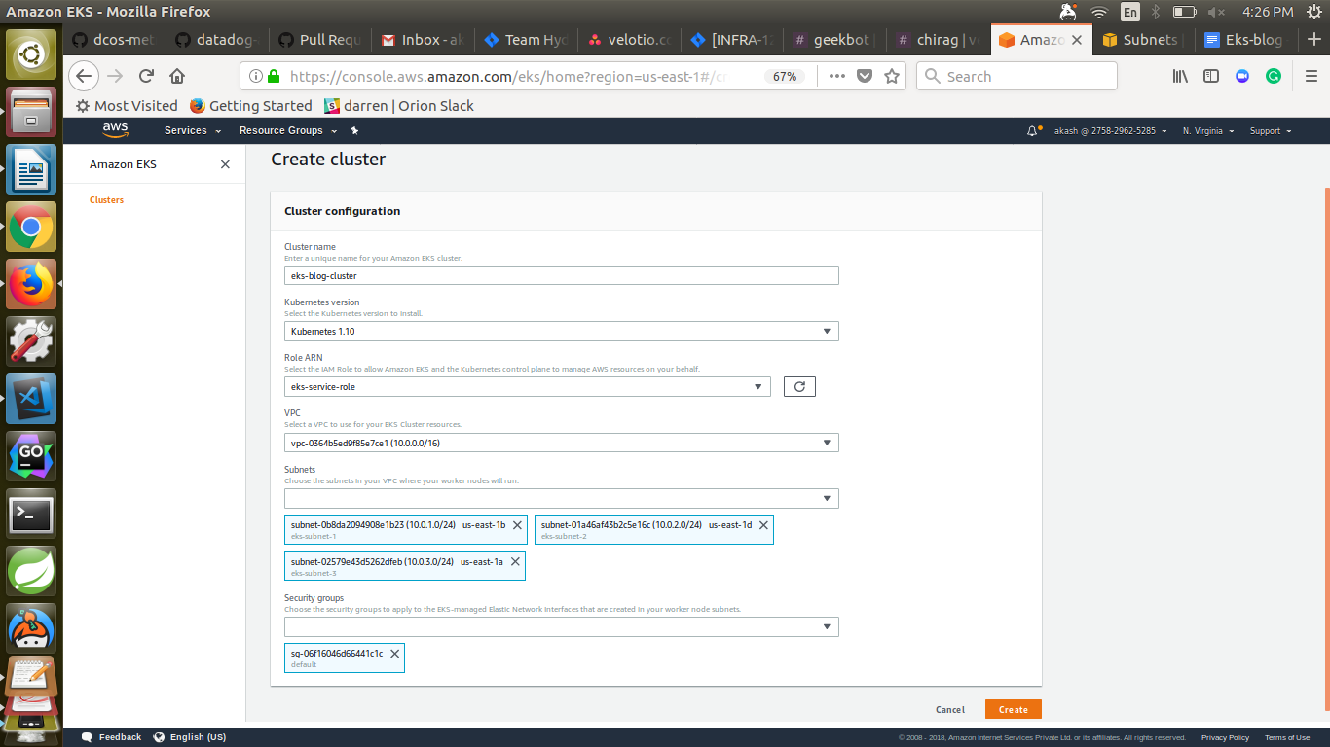
Task: Toggle Firefox sidebar icon
Action: click(x=1211, y=76)
